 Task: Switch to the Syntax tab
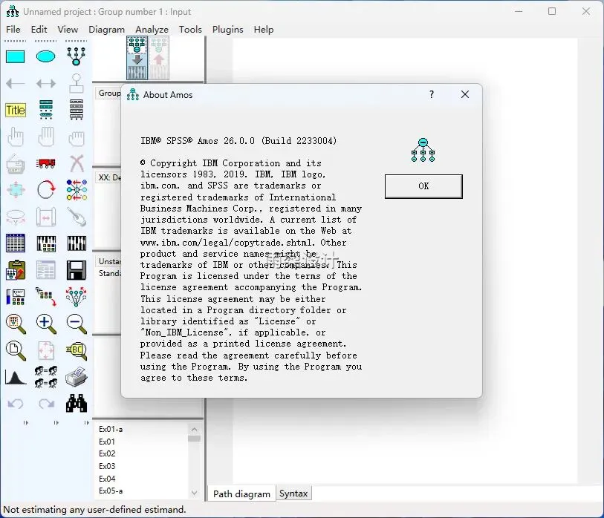[x=293, y=494]
